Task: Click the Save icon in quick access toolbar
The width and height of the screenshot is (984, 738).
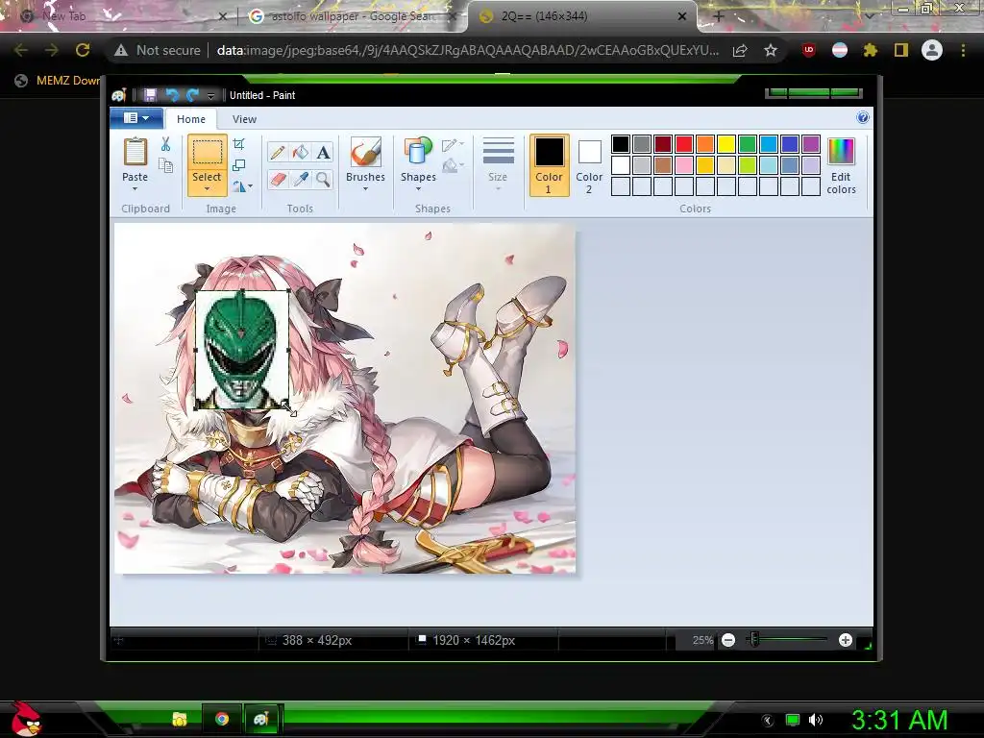Action: (x=150, y=95)
